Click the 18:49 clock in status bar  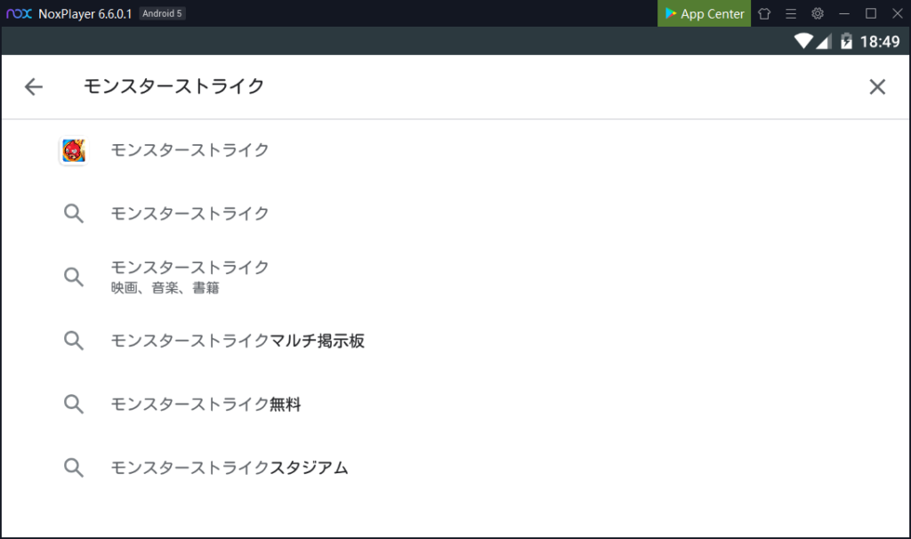[880, 42]
